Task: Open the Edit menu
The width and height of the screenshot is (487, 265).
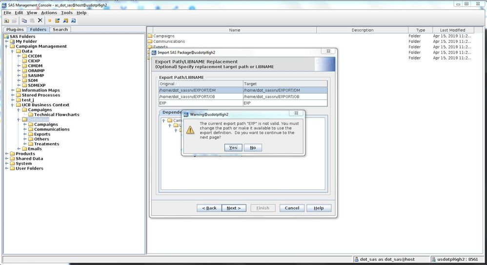Action: pyautogui.click(x=19, y=13)
